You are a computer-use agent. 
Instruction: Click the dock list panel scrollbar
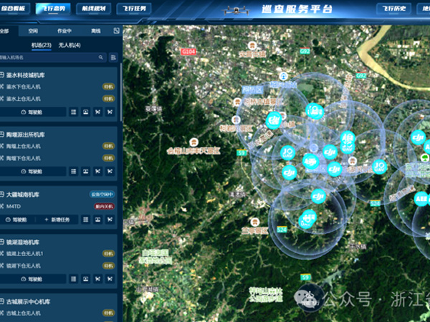121,92
